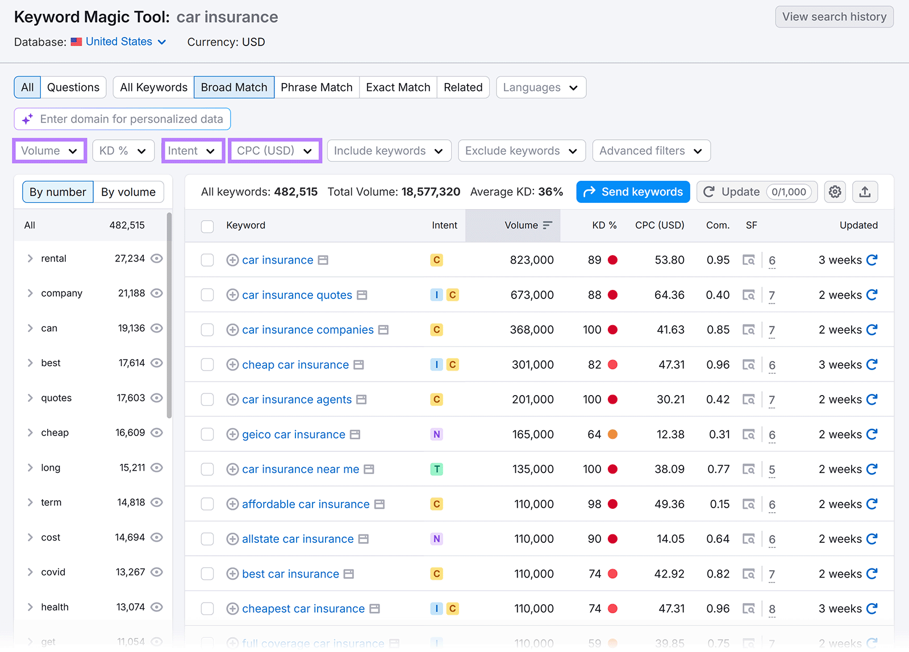Image resolution: width=909 pixels, height=652 pixels.
Task: Click the Update button
Action: pyautogui.click(x=757, y=192)
